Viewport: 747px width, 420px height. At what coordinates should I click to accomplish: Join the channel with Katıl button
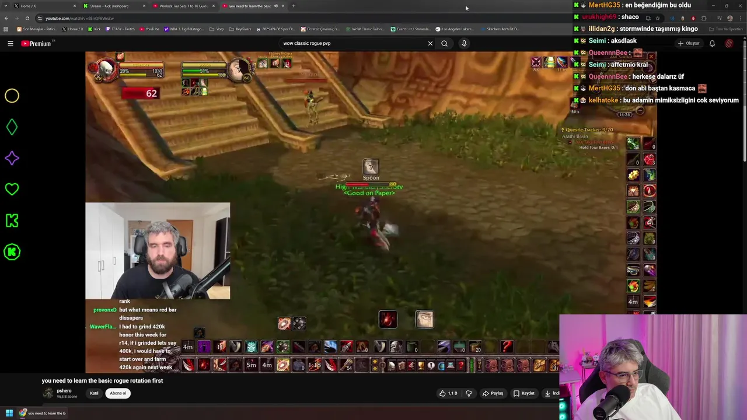click(94, 393)
